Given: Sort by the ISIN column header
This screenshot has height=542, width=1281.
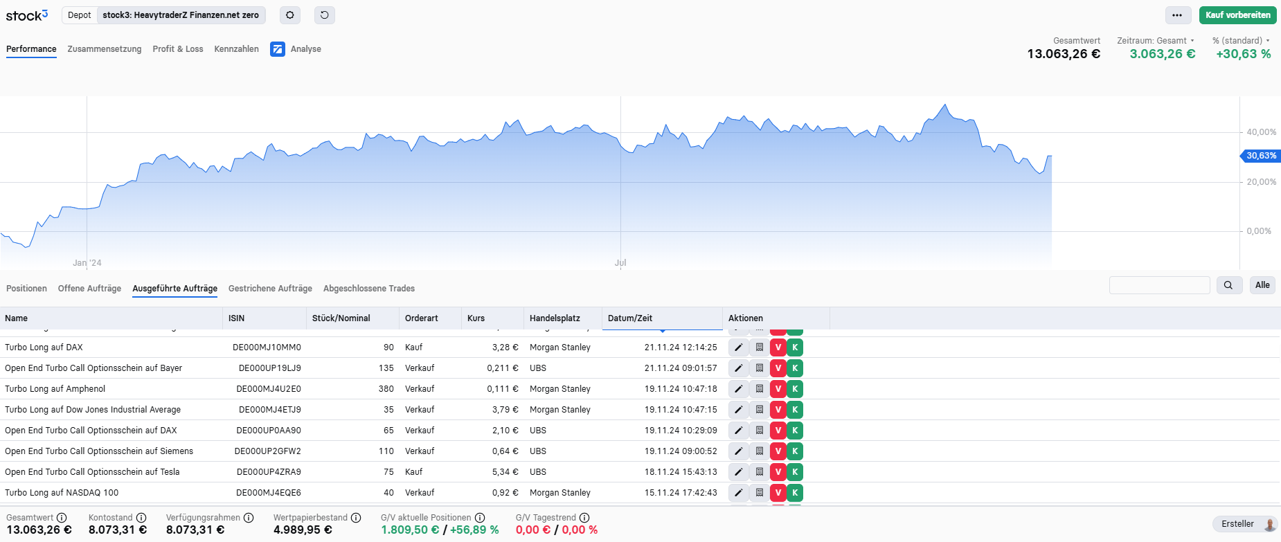Looking at the screenshot, I should 265,318.
